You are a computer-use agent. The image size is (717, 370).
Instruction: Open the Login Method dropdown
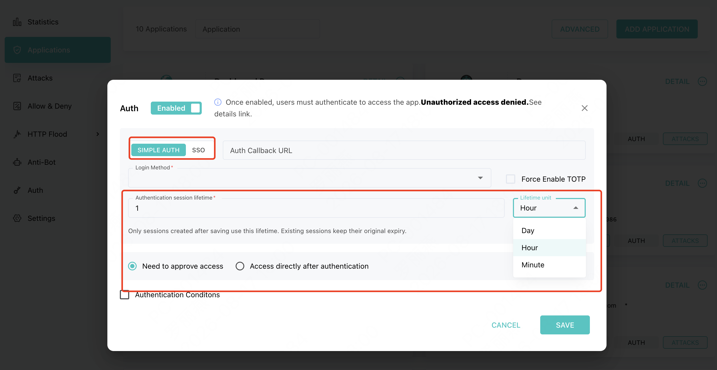click(310, 178)
